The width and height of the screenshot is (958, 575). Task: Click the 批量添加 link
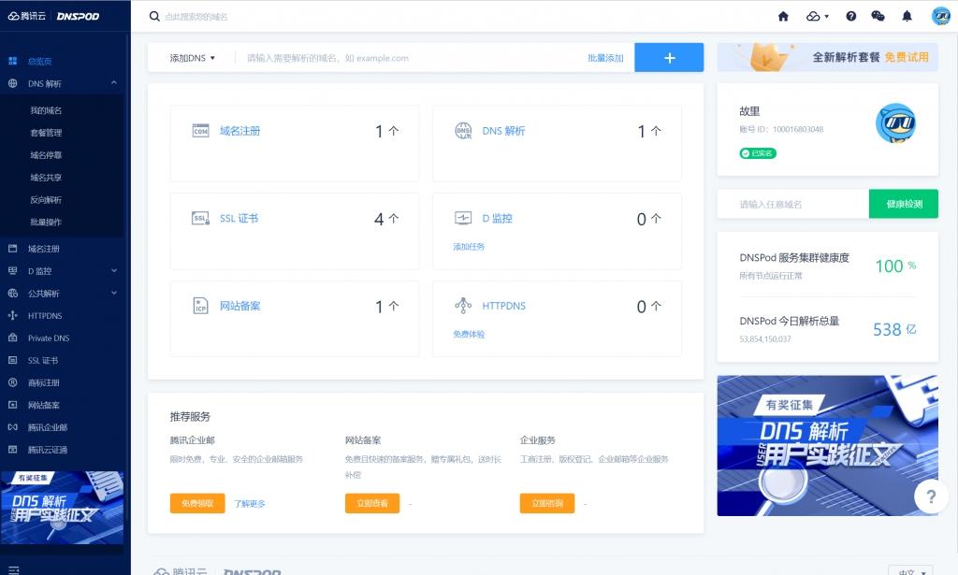[605, 58]
